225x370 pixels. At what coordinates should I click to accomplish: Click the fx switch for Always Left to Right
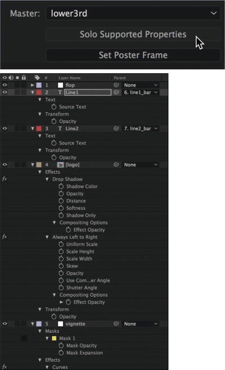click(4, 237)
